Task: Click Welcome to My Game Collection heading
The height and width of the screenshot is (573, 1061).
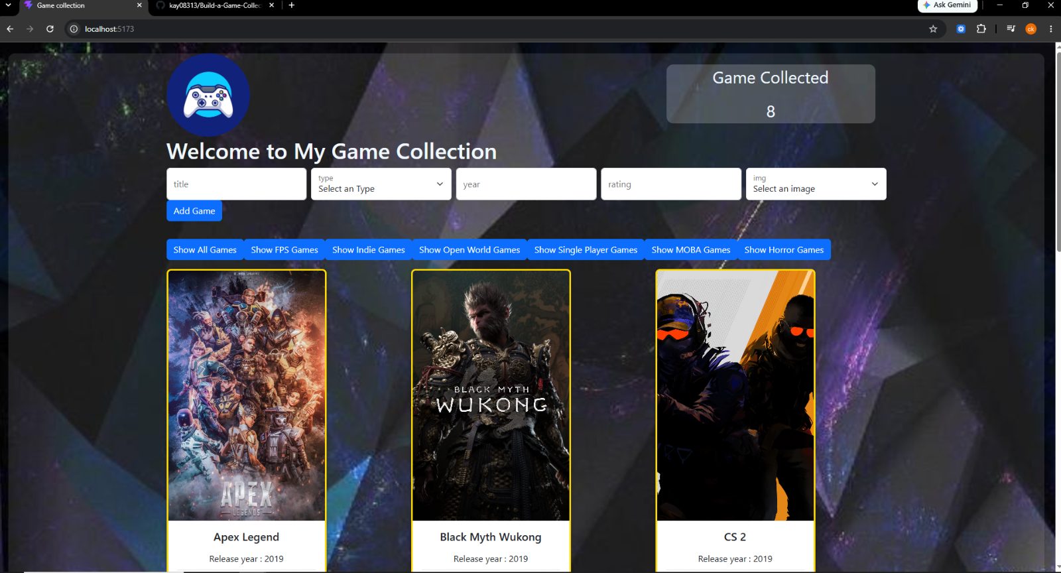Action: coord(332,151)
